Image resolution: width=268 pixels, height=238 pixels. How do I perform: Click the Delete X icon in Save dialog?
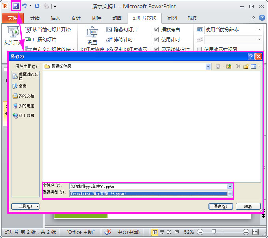click(x=238, y=66)
